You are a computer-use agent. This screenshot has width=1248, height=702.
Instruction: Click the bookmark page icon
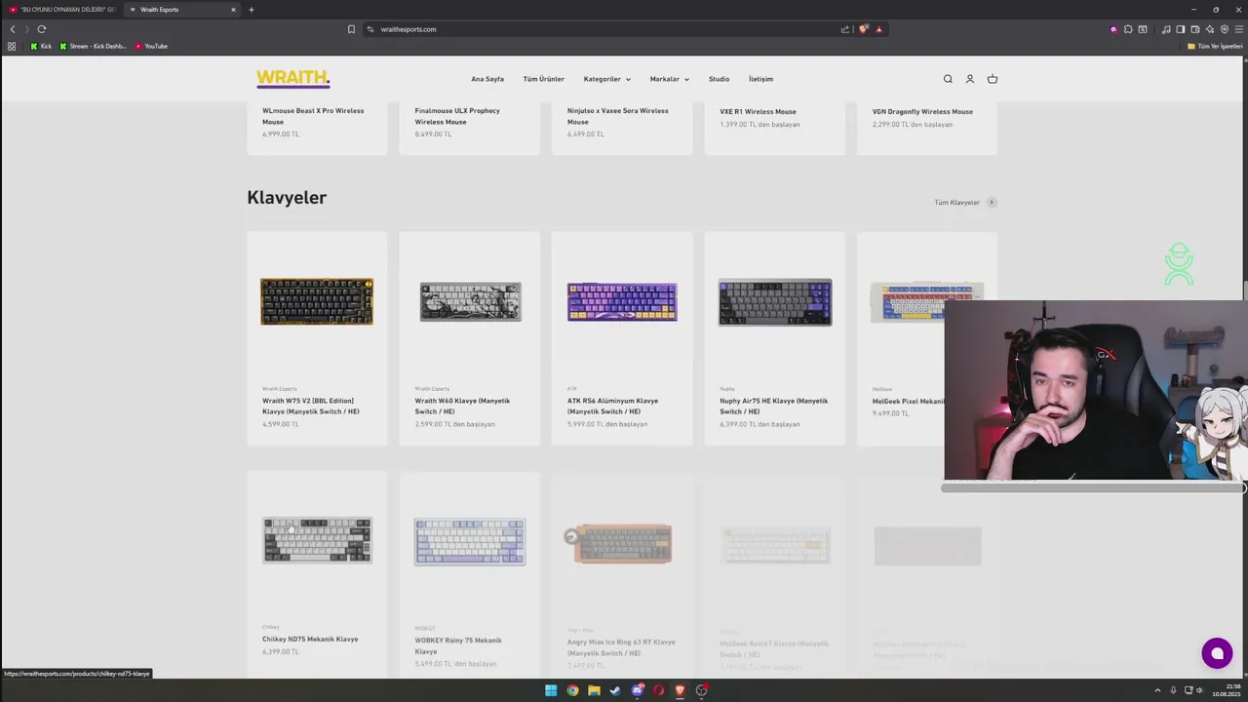(x=351, y=29)
